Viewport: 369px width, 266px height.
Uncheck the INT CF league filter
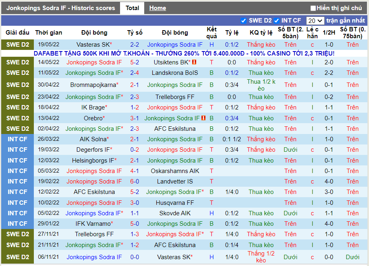[x=276, y=21]
